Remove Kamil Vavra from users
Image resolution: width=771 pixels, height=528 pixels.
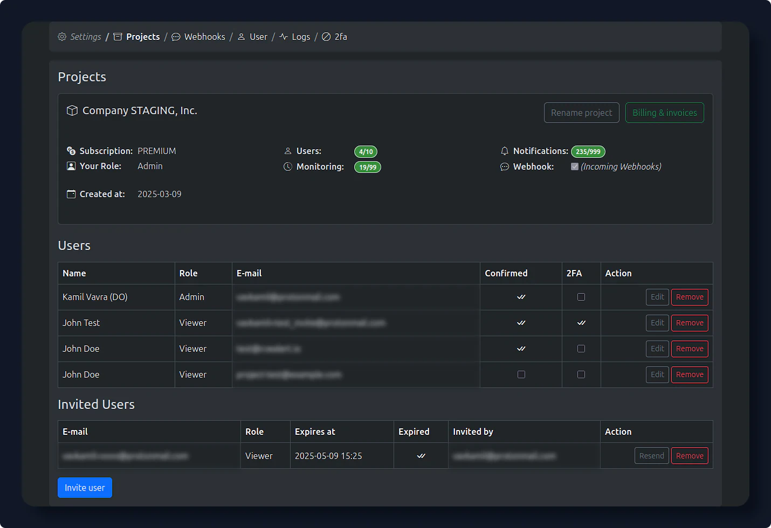point(690,297)
